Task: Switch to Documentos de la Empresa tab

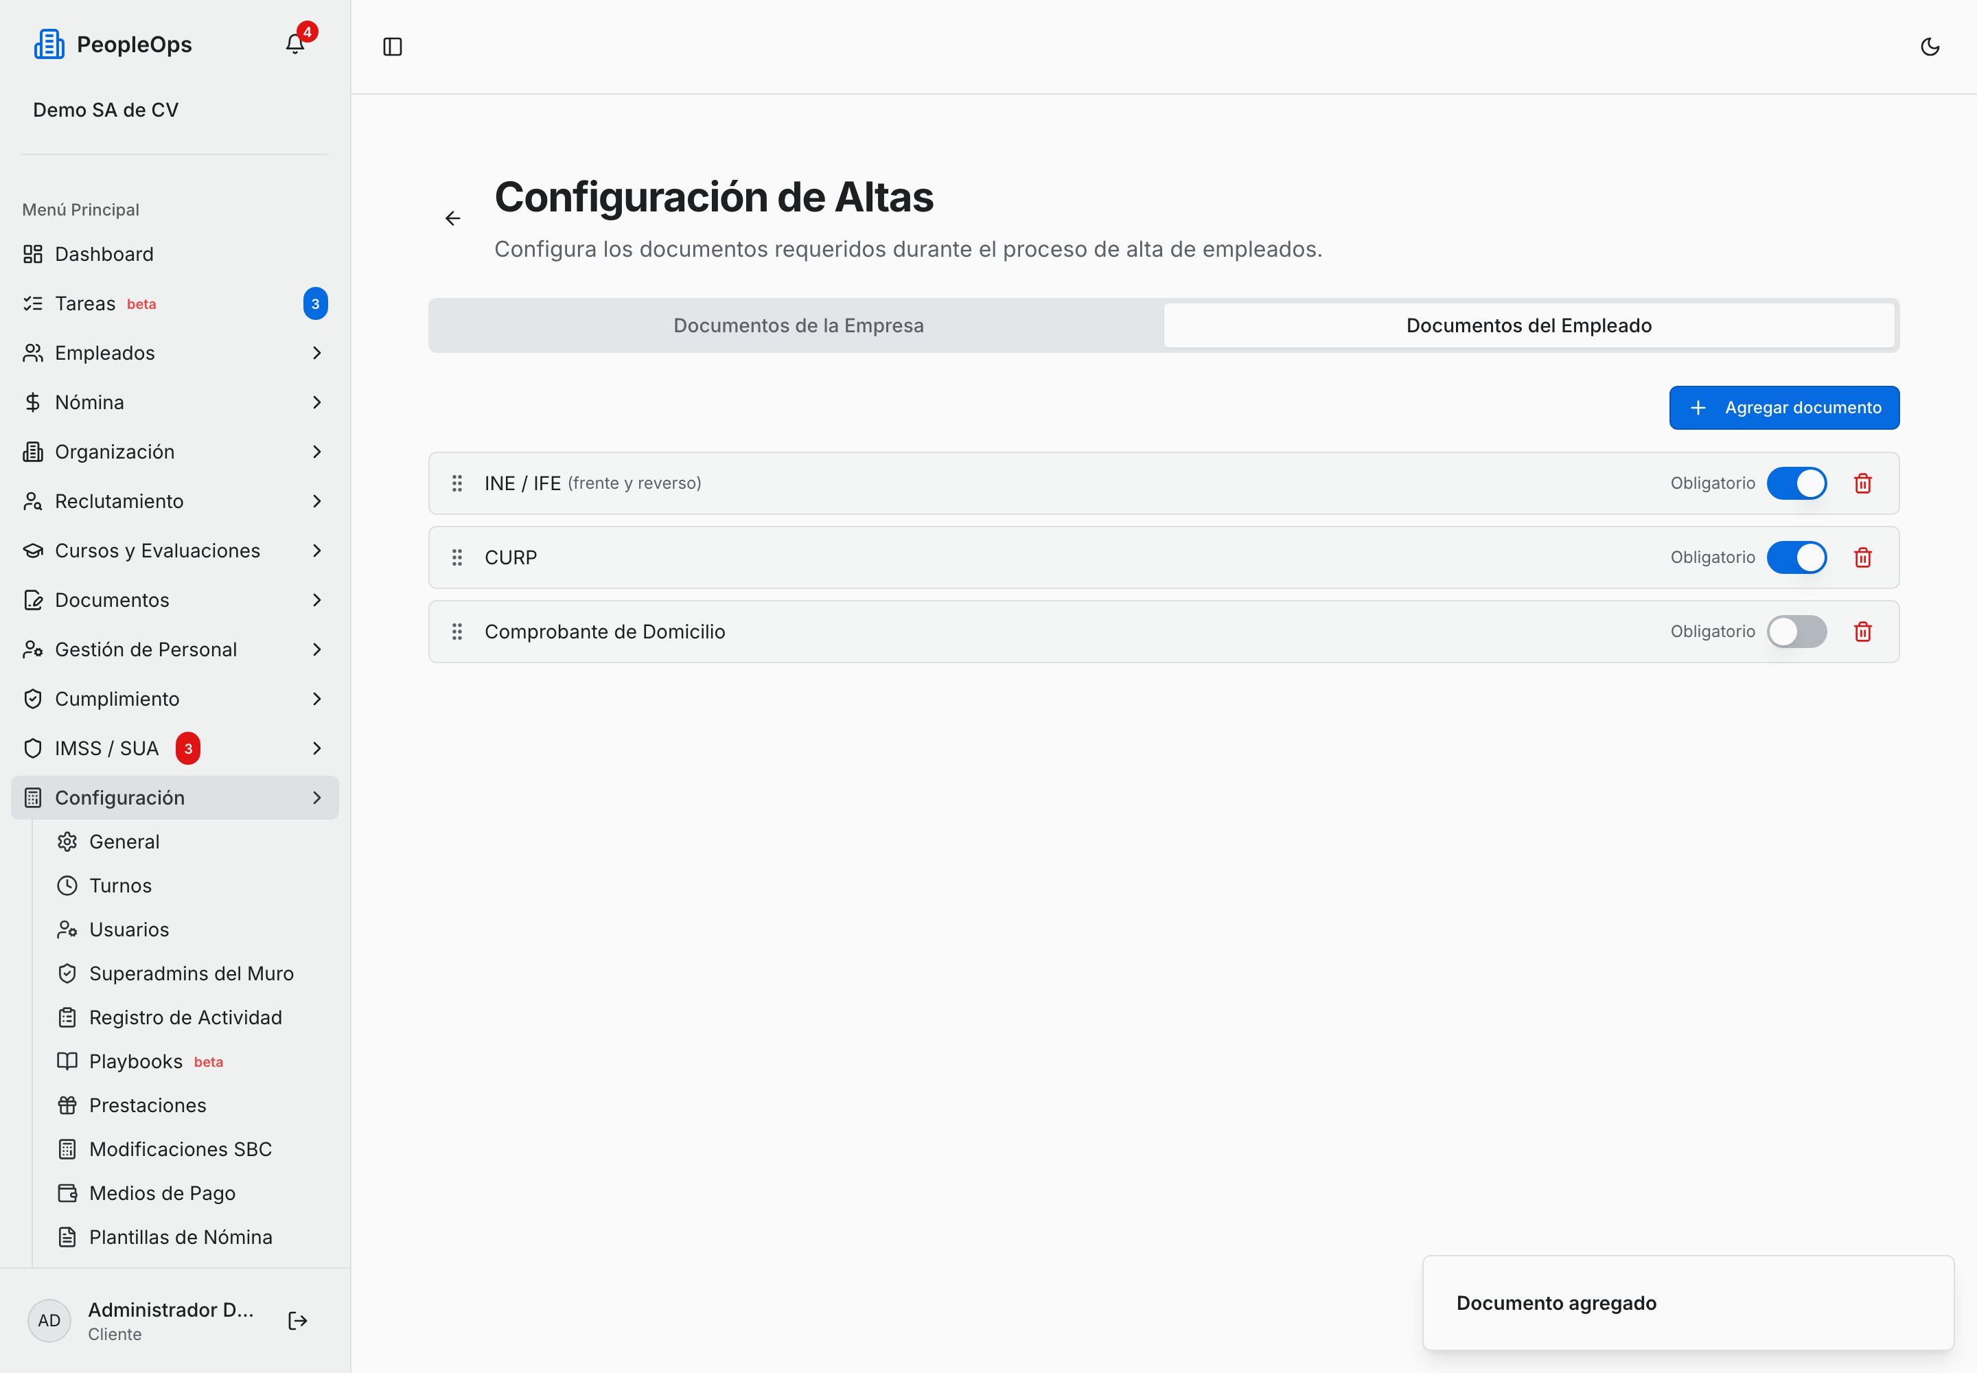Action: click(798, 325)
